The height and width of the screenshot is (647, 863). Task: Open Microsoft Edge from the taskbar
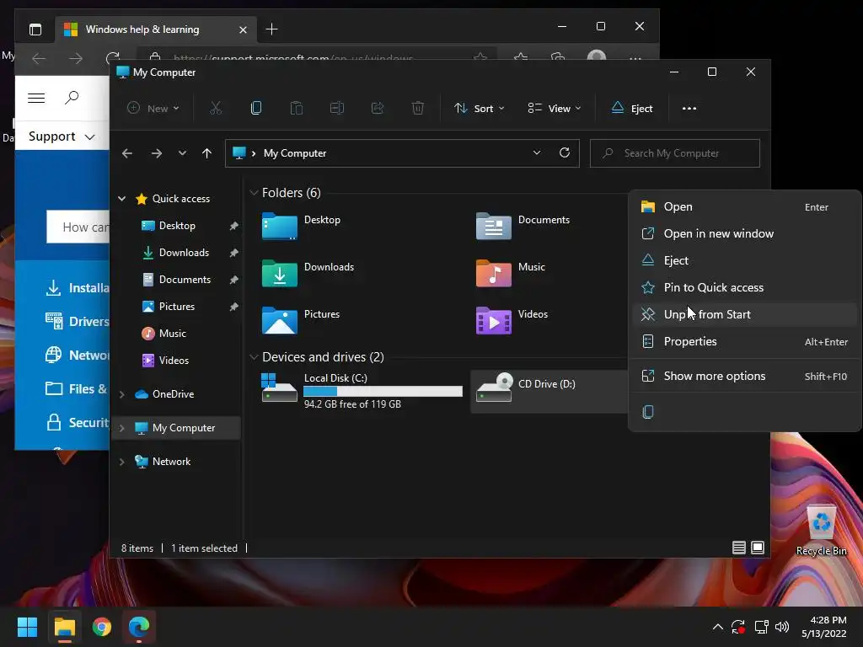[139, 627]
